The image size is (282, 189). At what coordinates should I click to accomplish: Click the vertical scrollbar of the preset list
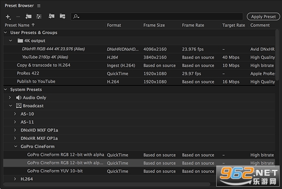coord(277,55)
